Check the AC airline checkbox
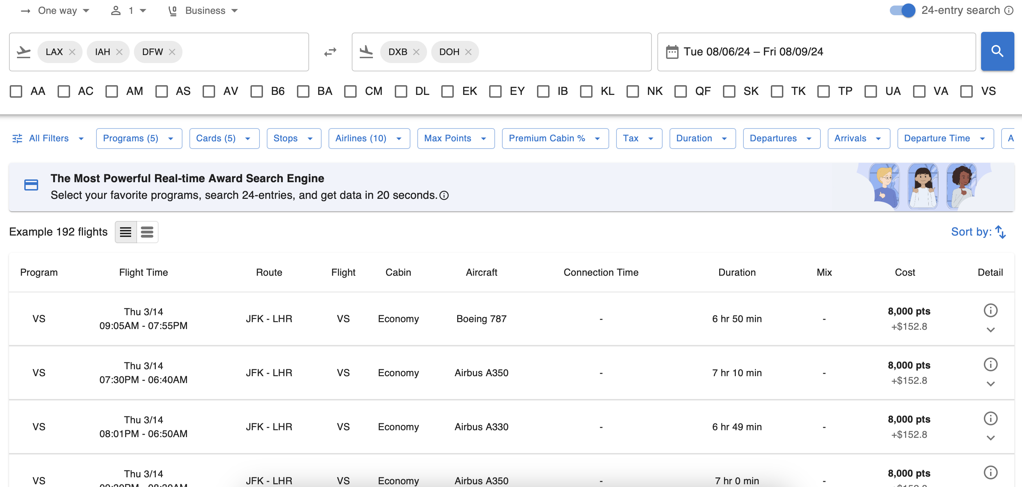 [64, 91]
